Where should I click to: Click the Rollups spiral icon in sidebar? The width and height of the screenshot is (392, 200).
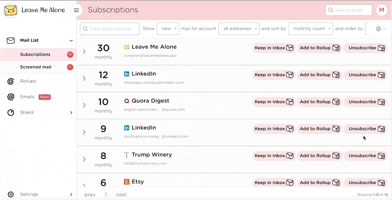point(11,81)
